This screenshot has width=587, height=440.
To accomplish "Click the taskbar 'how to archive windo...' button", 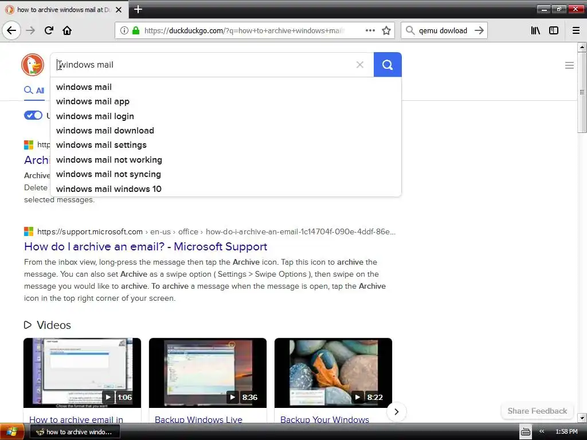I will point(75,432).
